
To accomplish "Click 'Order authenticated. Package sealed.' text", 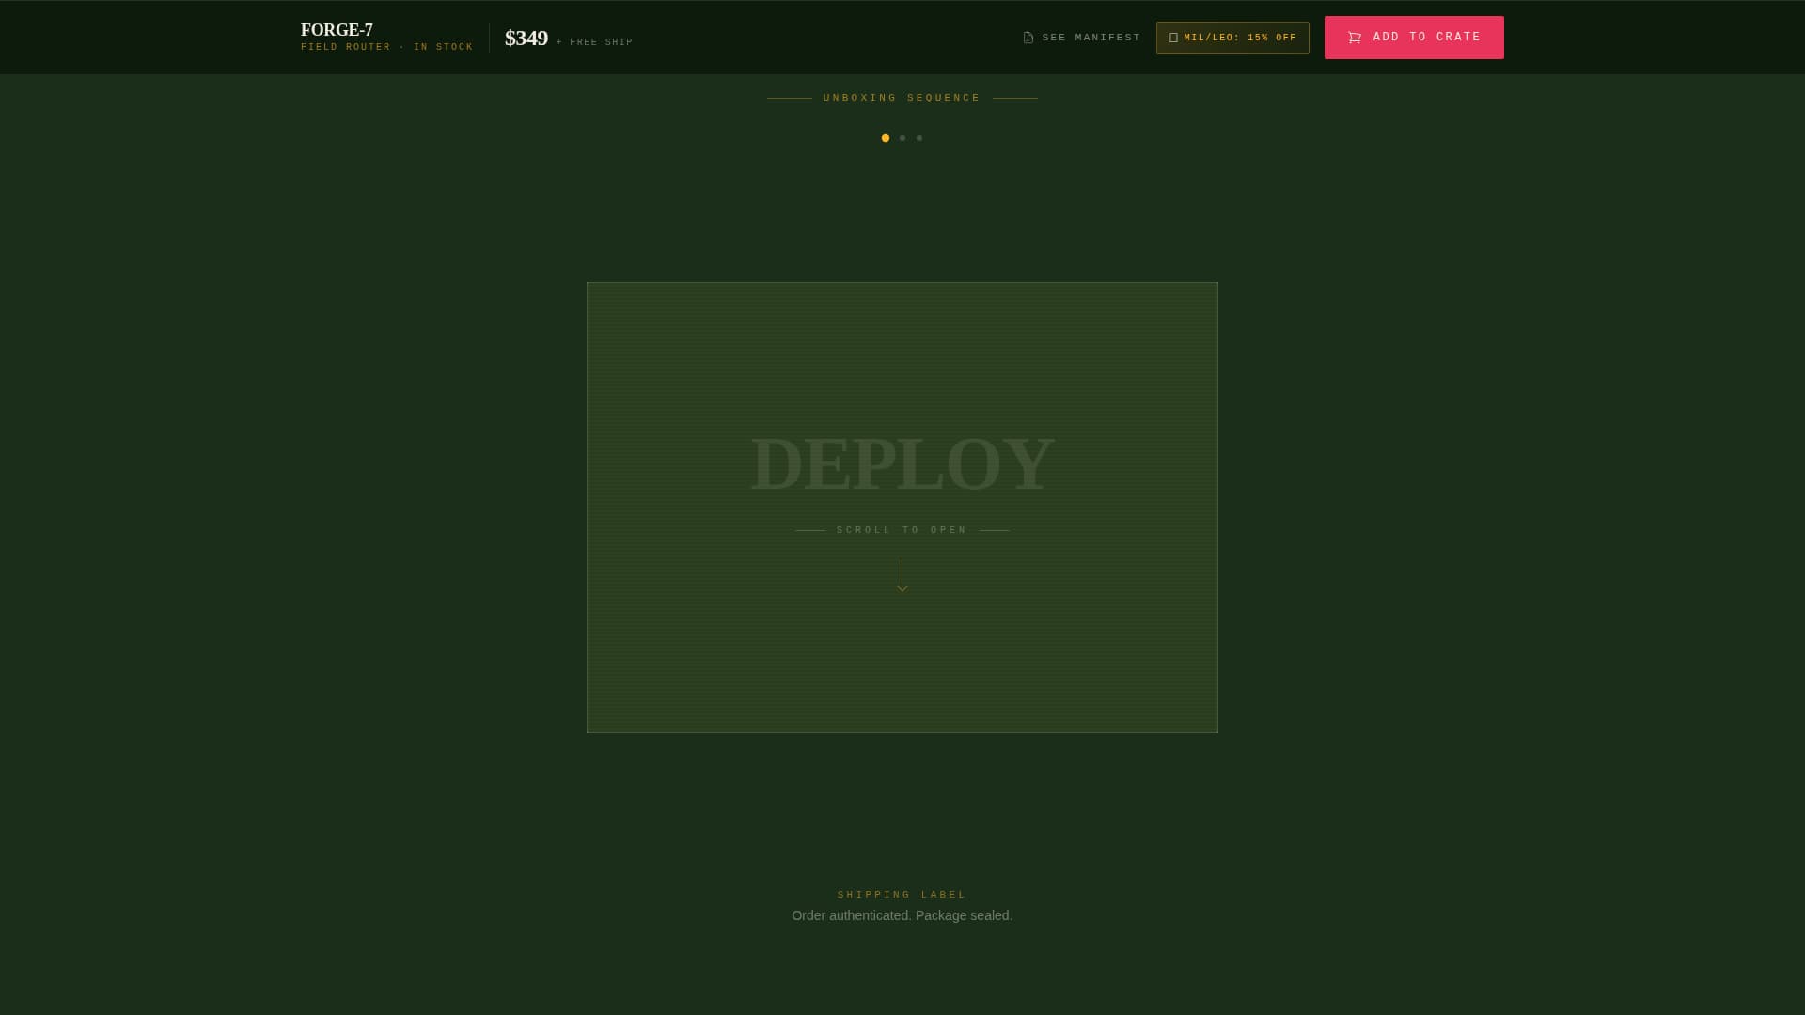I will click(902, 915).
